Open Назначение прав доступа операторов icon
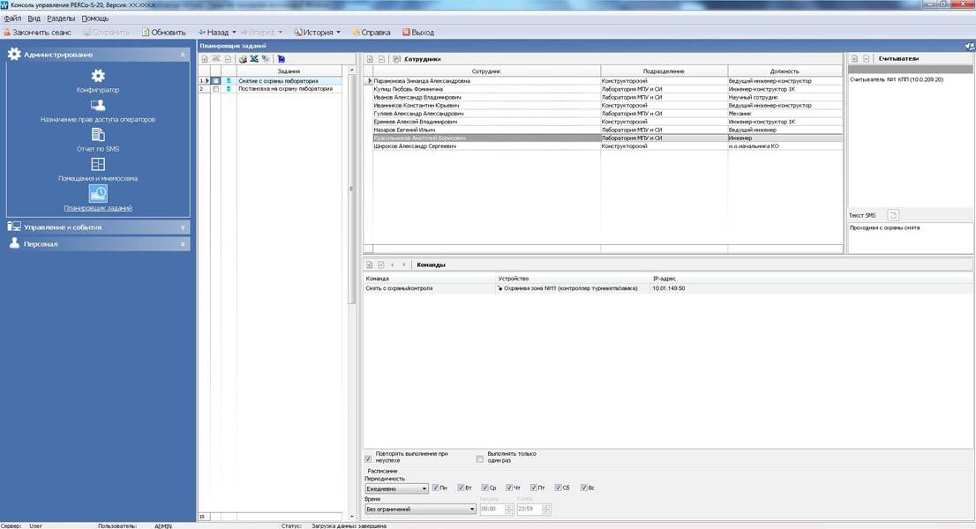Image resolution: width=976 pixels, height=529 pixels. (98, 106)
